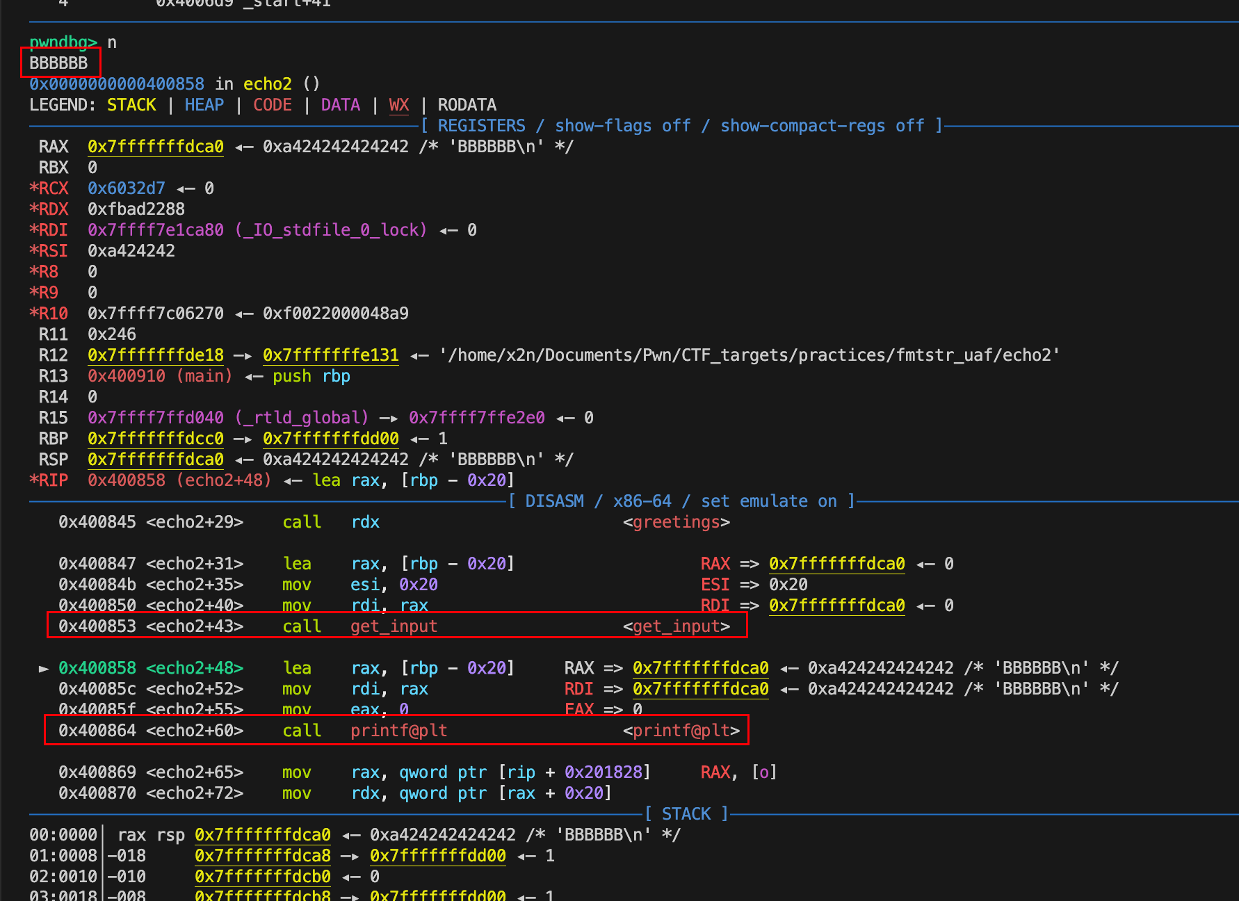
Task: Click the RIP register address 0x400858
Action: (x=127, y=480)
